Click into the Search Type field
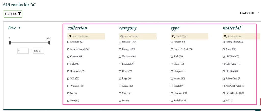Viewport: 261px width, 111px height. tap(191, 36)
